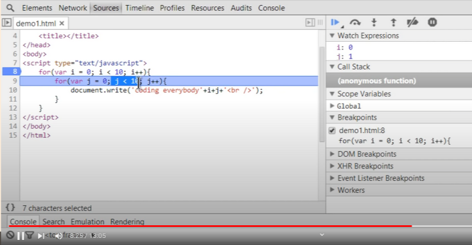Select the Sources panel tab
The image size is (472, 245).
tap(106, 8)
